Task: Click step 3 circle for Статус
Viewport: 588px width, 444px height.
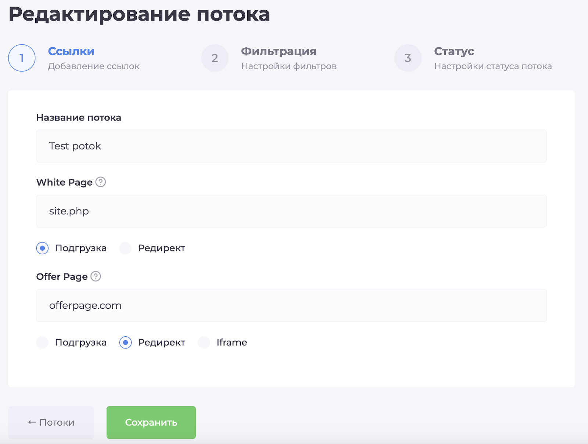Action: click(408, 58)
